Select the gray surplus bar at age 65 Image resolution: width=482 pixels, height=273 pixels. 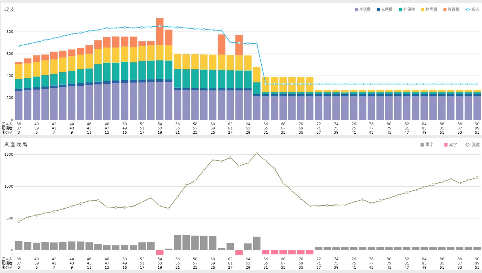click(257, 243)
